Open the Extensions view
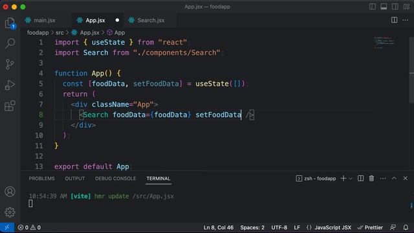Viewport: 414px width, 233px height. pos(10,106)
